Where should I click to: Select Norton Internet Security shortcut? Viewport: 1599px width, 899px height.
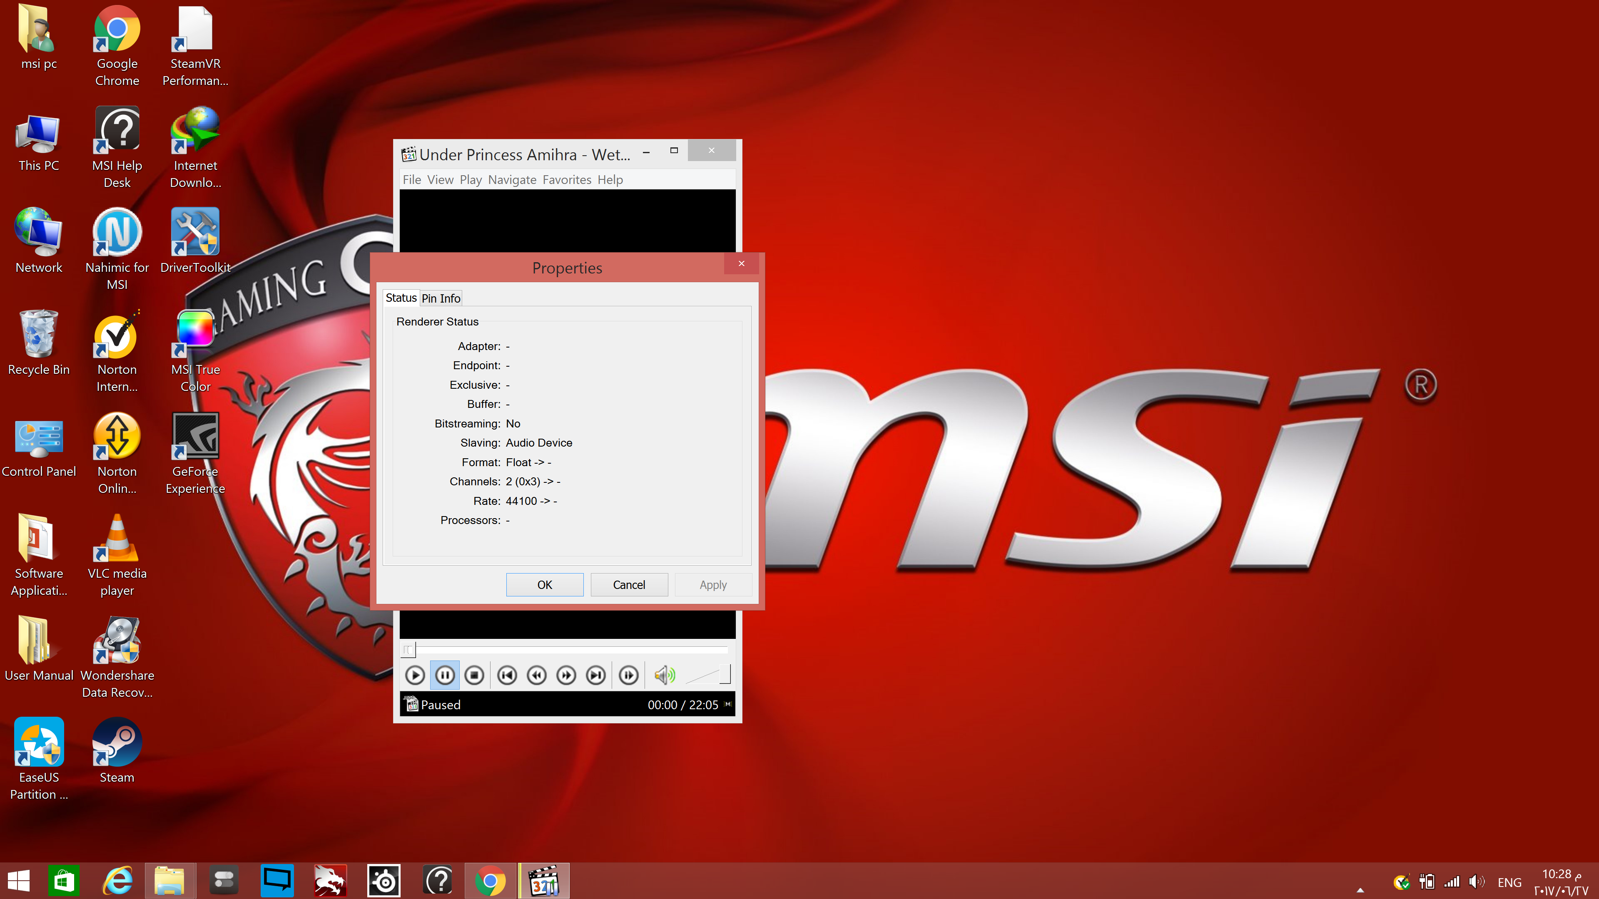(117, 352)
